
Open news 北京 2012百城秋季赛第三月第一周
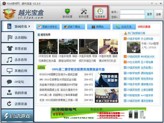[x=58, y=100]
